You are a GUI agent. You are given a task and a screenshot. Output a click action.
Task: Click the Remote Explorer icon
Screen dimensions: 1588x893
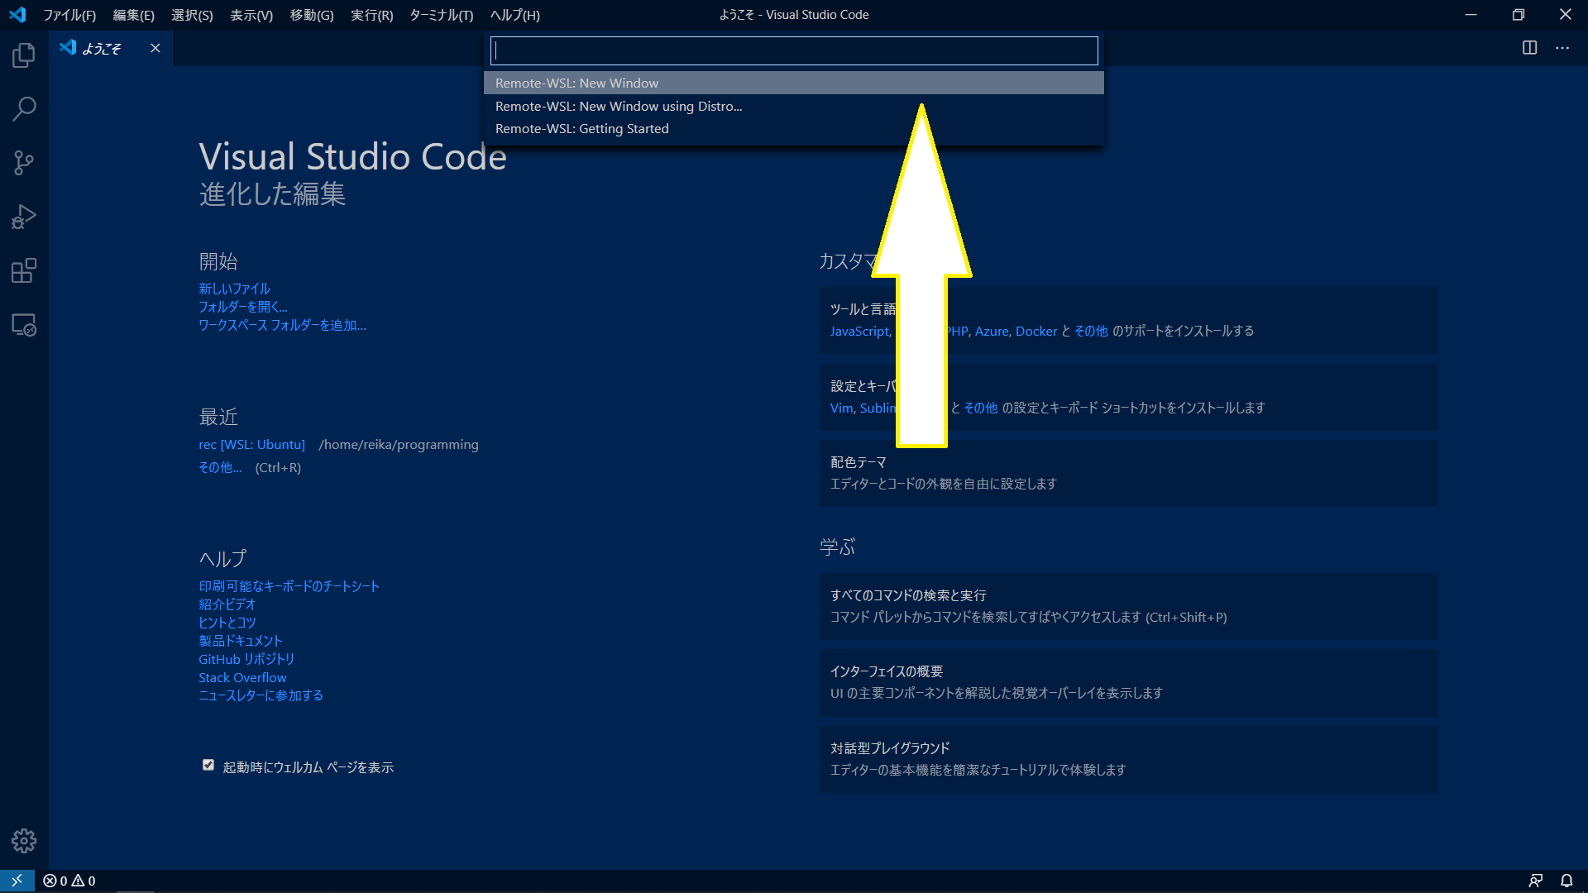tap(23, 326)
